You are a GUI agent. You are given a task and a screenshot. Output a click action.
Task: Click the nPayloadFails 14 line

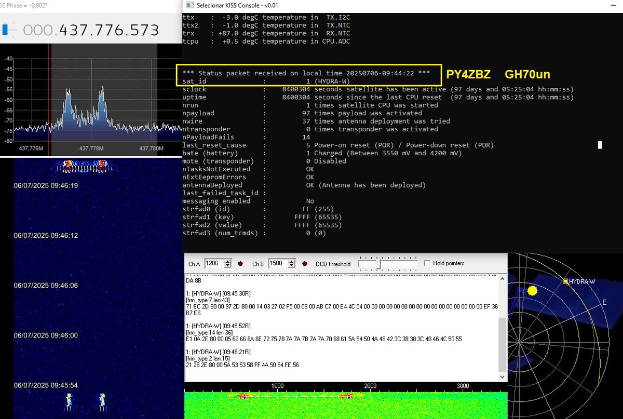pyautogui.click(x=246, y=137)
